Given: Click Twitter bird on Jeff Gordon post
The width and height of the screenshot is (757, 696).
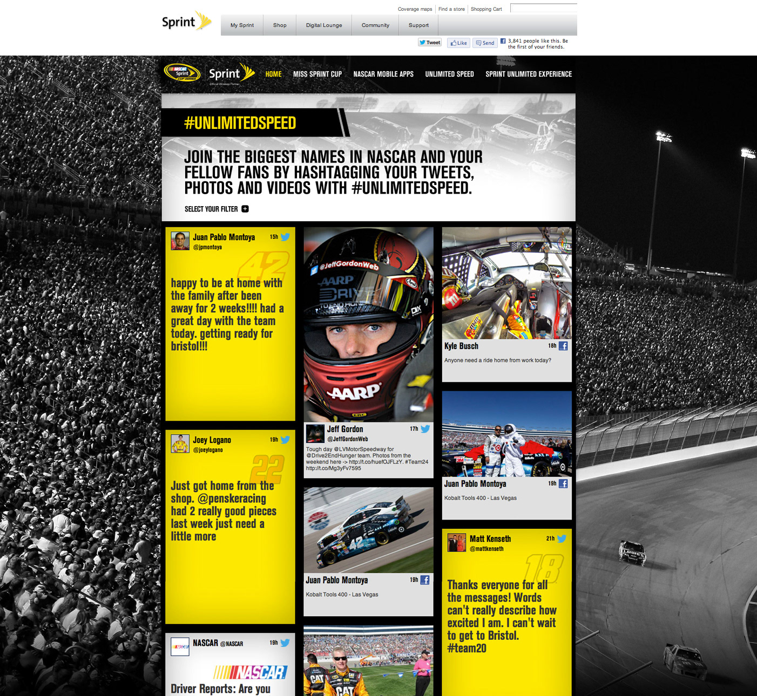Looking at the screenshot, I should click(x=425, y=429).
